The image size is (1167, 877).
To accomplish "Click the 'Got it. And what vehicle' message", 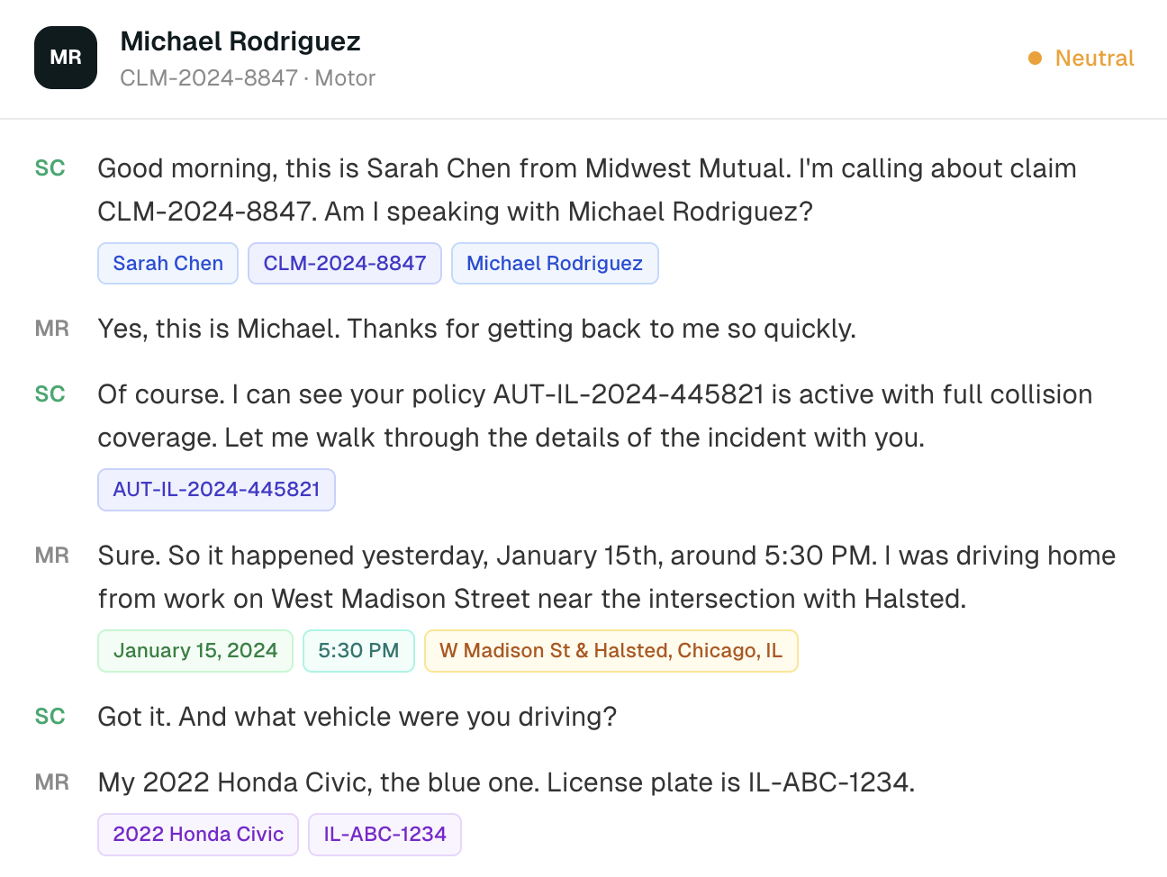I will coord(357,717).
